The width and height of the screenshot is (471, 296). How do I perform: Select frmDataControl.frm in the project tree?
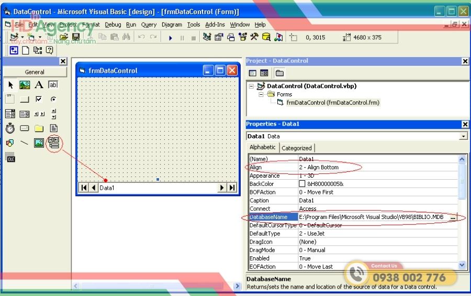[333, 103]
